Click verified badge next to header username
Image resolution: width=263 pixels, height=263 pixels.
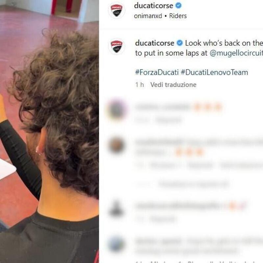[x=179, y=6]
